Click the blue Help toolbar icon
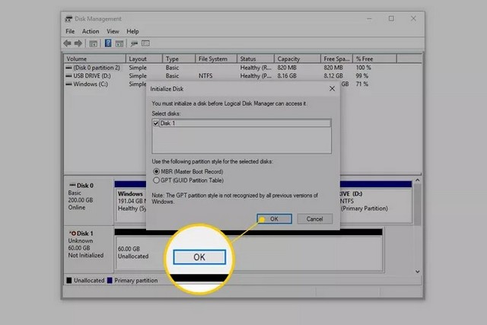This screenshot has width=487, height=325. pos(109,43)
